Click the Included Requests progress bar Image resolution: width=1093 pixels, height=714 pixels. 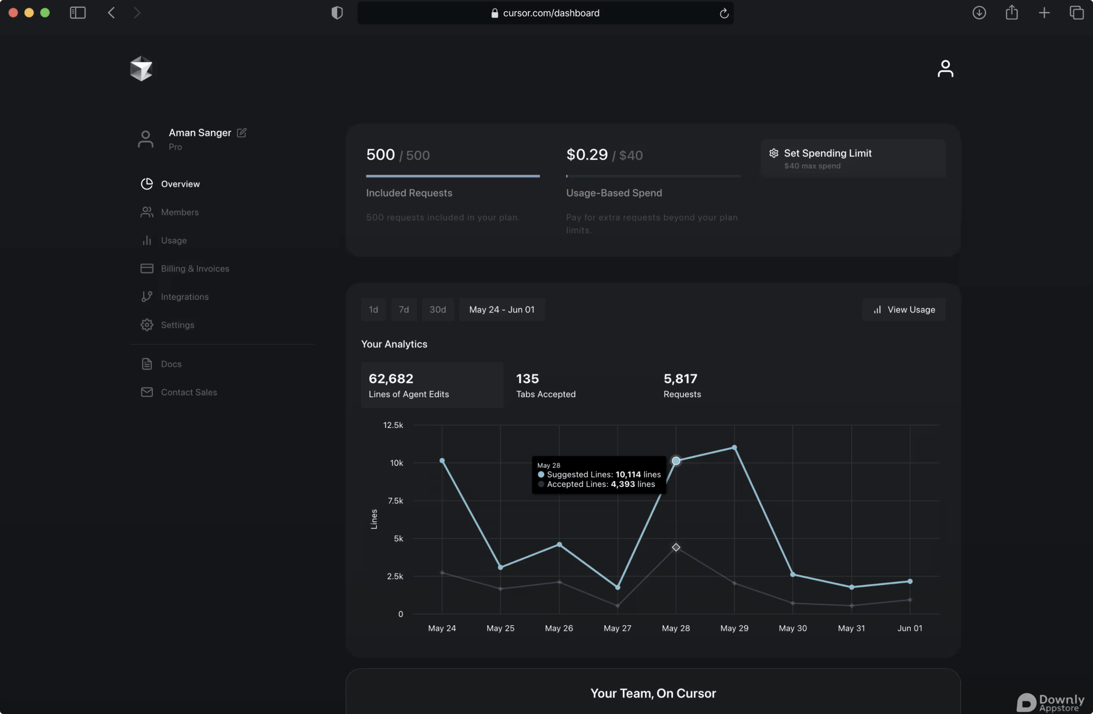(453, 176)
